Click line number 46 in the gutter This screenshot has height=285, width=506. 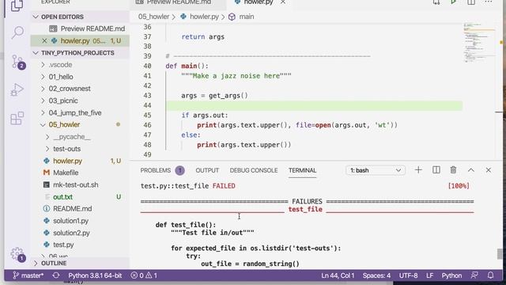pyautogui.click(x=147, y=125)
